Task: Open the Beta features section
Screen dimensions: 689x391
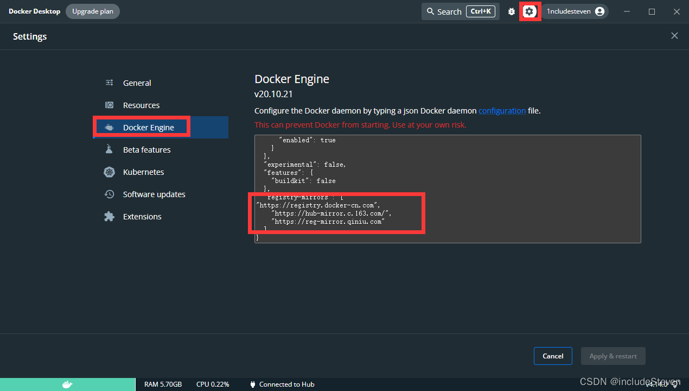Action: (x=161, y=150)
